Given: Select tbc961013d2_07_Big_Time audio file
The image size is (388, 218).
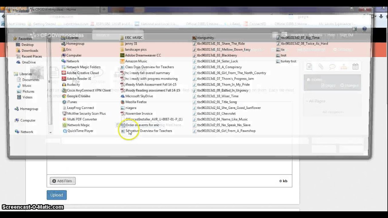Looking at the screenshot, I should point(298,38).
